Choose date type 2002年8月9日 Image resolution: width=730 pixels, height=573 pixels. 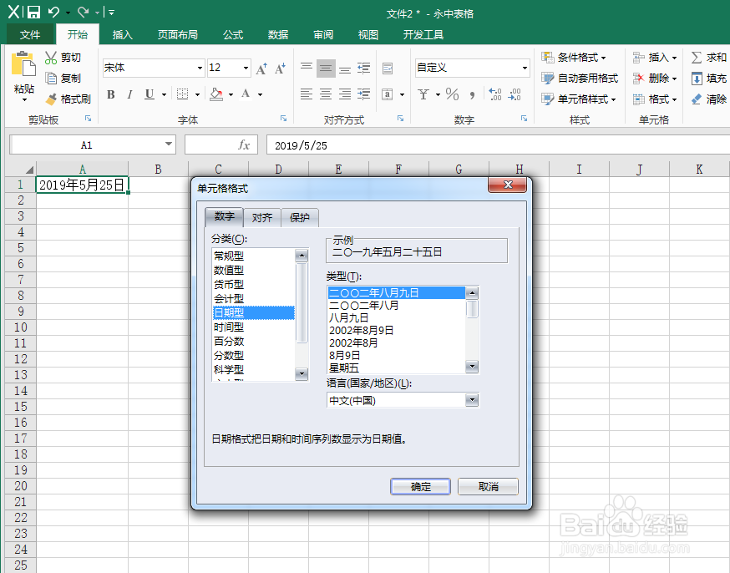pos(396,331)
